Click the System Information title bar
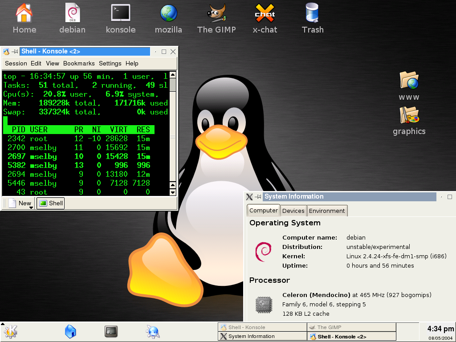Viewport: 456px width, 342px height. coord(350,196)
